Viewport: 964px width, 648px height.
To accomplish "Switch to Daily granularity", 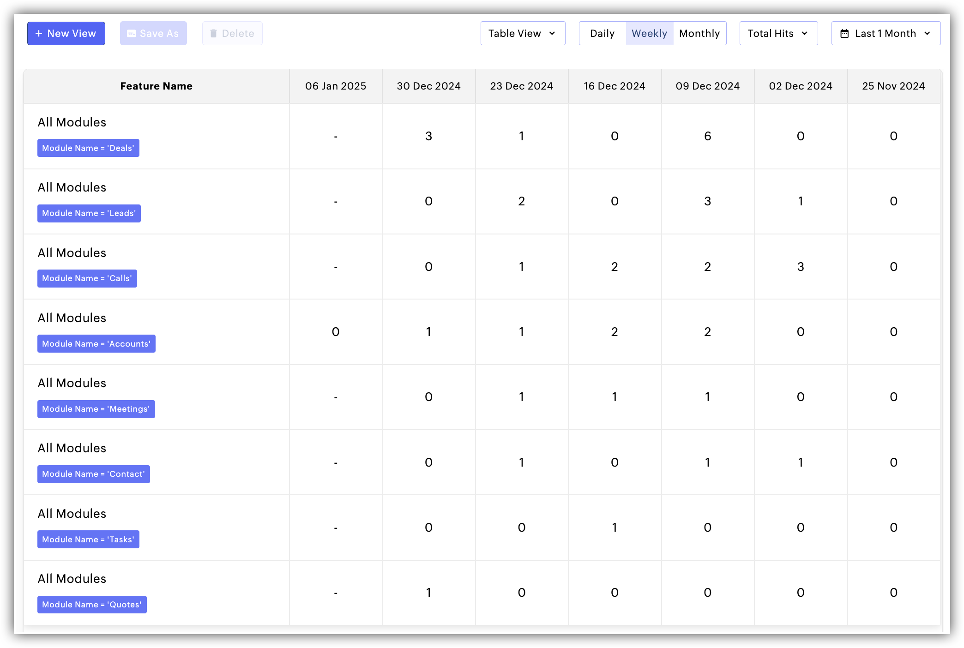I will pos(602,34).
